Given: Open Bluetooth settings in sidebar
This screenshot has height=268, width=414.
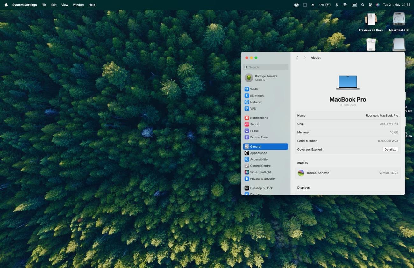Looking at the screenshot, I should [x=265, y=96].
